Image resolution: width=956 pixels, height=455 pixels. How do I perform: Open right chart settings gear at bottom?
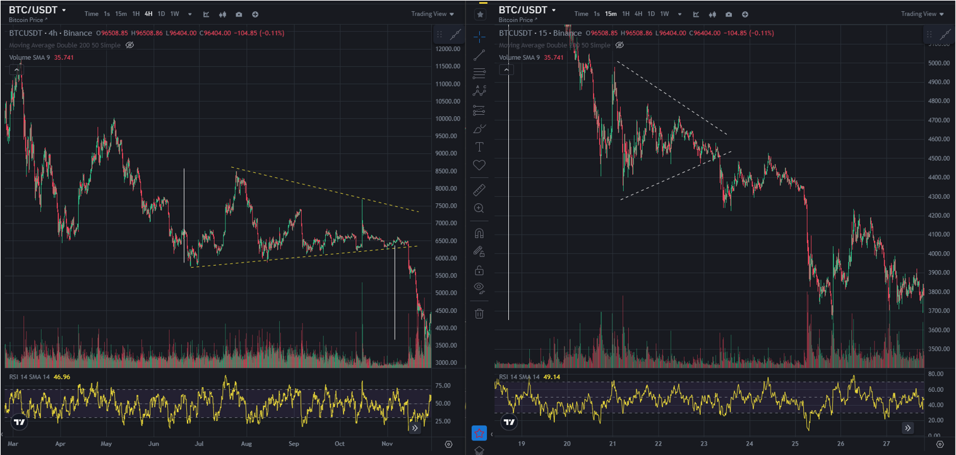tap(940, 444)
